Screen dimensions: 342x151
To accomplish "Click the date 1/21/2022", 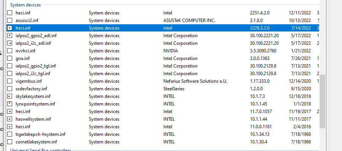I will (301, 51).
